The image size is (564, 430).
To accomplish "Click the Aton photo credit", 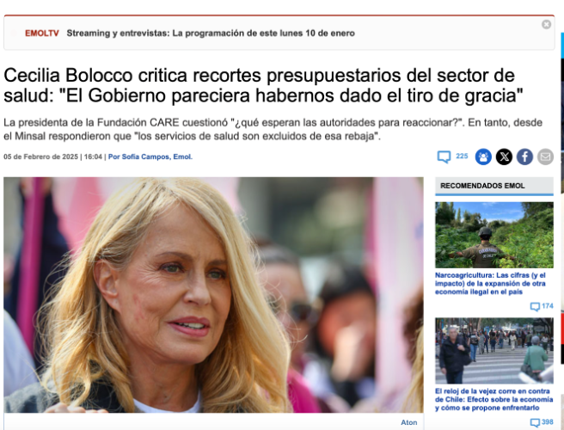I will tap(409, 422).
